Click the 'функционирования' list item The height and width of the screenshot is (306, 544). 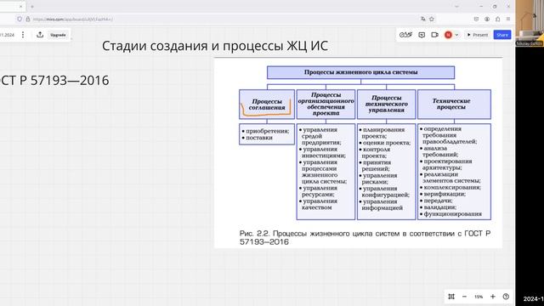point(451,214)
